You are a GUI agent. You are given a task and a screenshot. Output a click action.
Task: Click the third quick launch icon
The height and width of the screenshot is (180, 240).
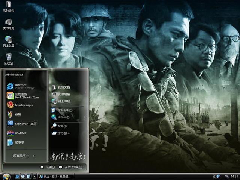click(x=28, y=177)
